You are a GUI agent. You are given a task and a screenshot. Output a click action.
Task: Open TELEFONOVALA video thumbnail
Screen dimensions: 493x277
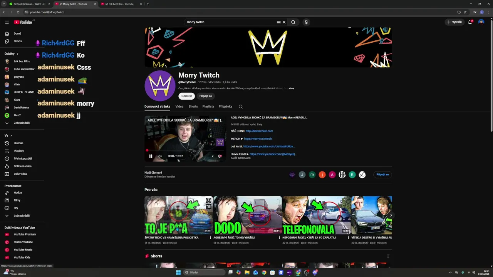click(317, 215)
